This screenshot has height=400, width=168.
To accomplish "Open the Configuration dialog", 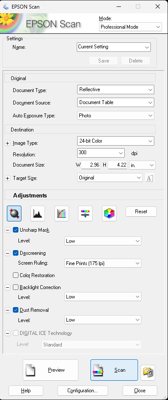I will coord(82,391).
